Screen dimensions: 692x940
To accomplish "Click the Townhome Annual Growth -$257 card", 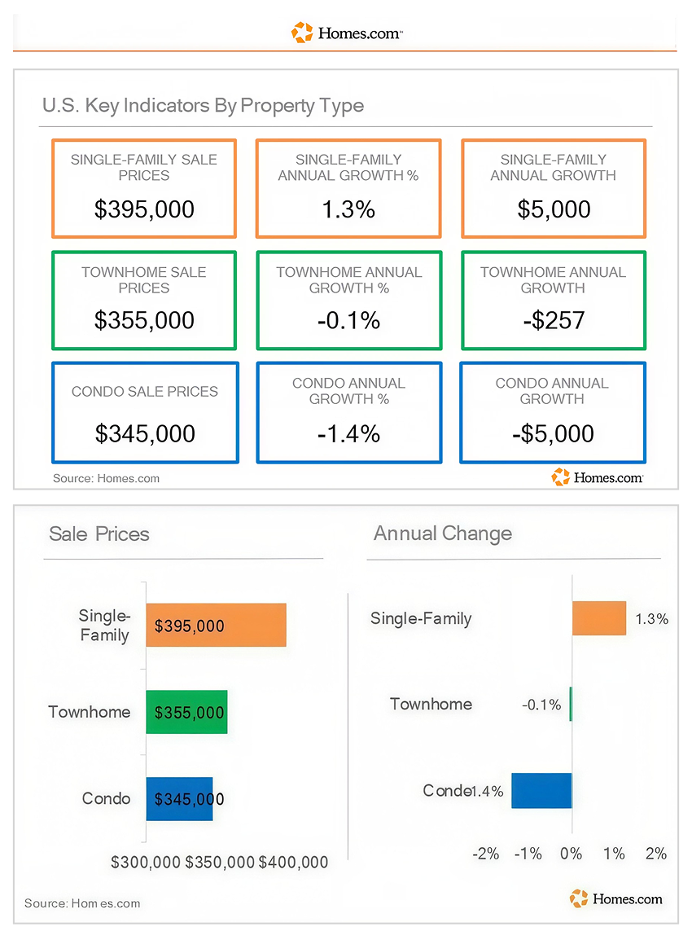I will tap(554, 301).
